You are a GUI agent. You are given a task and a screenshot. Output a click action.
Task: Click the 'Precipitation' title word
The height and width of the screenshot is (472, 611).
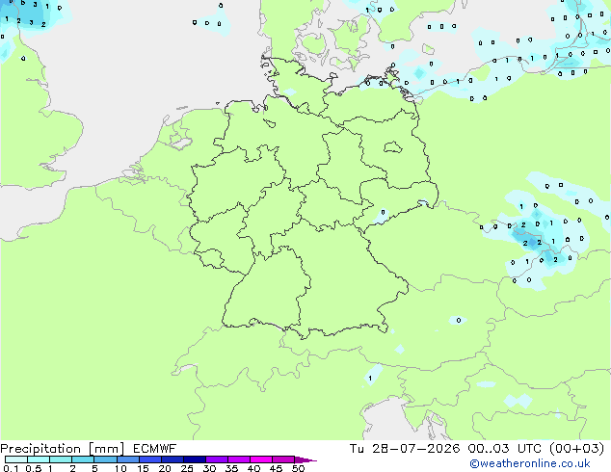[x=40, y=449]
